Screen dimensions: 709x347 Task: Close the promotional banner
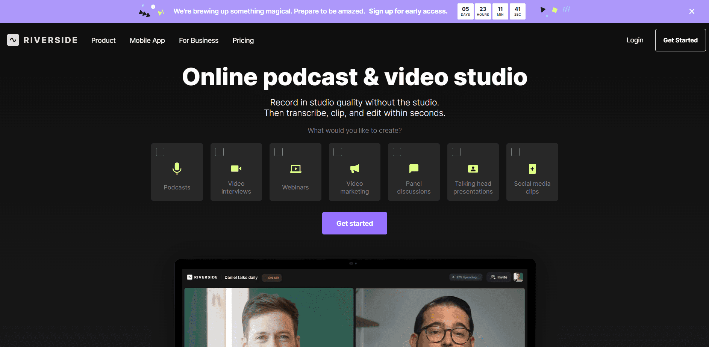coord(692,11)
